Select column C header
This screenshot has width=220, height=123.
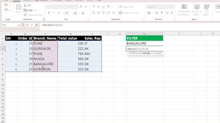45,34
